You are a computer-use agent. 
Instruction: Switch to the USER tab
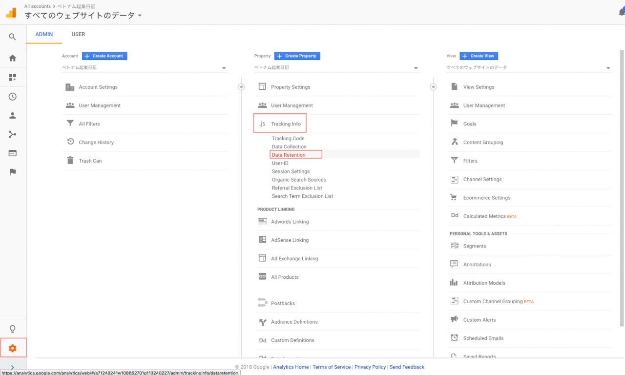pos(78,35)
